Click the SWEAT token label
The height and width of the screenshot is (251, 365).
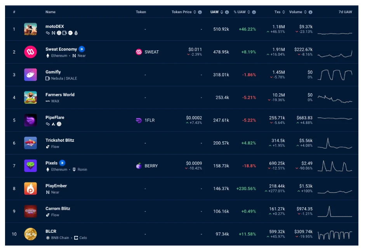tap(152, 52)
